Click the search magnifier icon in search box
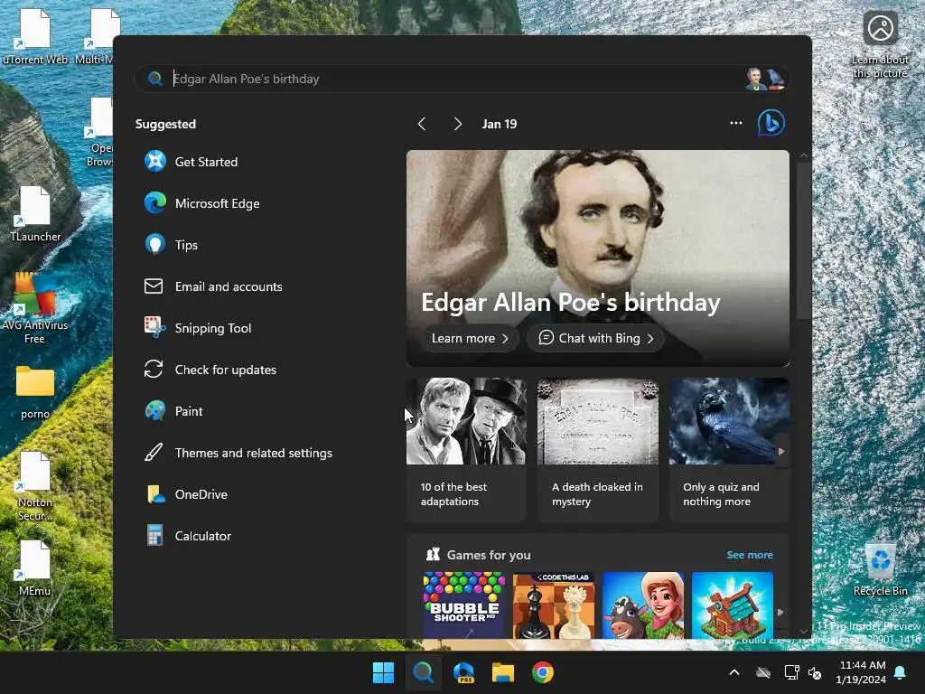This screenshot has height=694, width=925. [x=154, y=79]
